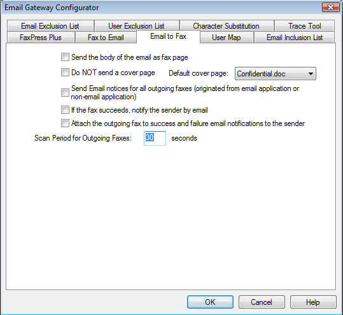The height and width of the screenshot is (315, 343).
Task: Toggle email notices for all outgoing faxes
Action: tap(65, 92)
